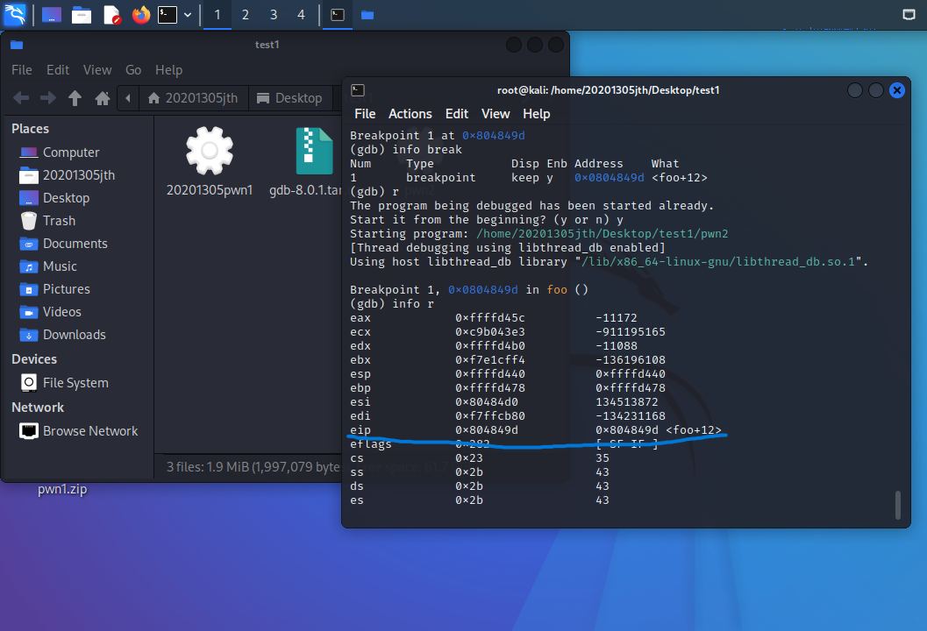Open the Help menu in the test1 file manager
The height and width of the screenshot is (631, 927).
coord(168,70)
